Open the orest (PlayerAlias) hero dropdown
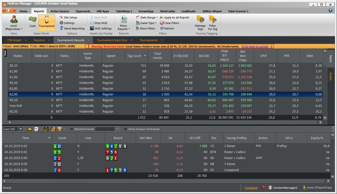This screenshot has width=337, height=194. point(13,23)
